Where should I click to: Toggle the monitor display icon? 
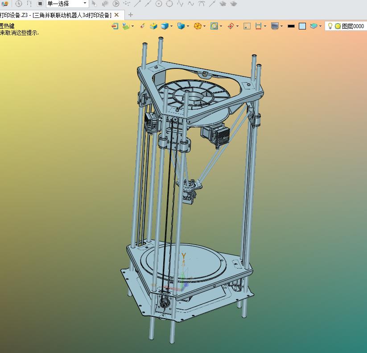click(275, 26)
